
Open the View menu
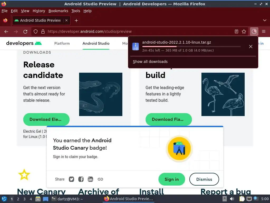click(x=25, y=11)
